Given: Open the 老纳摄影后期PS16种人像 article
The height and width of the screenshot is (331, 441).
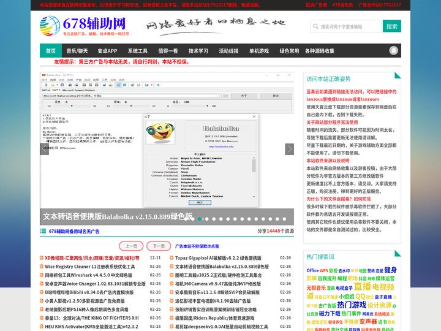Looking at the screenshot, I should pos(86,310).
